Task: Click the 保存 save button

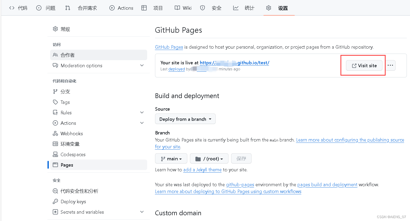Action: click(x=241, y=158)
